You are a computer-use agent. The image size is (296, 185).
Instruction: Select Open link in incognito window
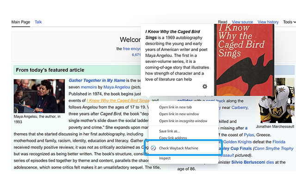(183, 121)
